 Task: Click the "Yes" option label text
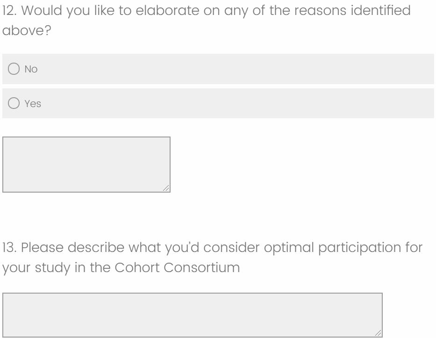point(33,104)
